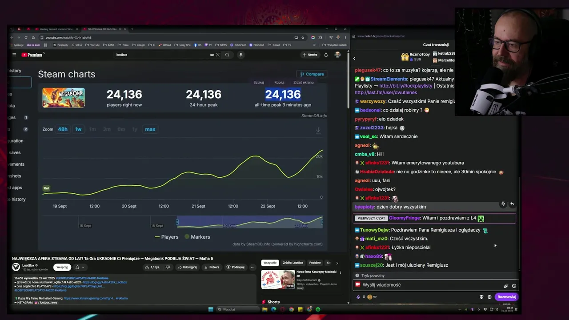Open Spotify from the Windows taskbar
Image resolution: width=569 pixels, height=320 pixels.
tap(318, 309)
